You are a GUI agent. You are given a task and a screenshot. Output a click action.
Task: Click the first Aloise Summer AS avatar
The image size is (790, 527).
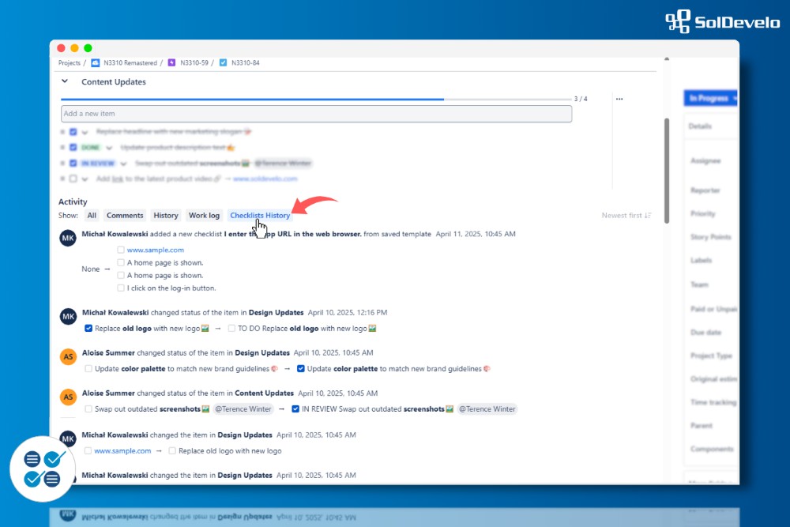[69, 356]
